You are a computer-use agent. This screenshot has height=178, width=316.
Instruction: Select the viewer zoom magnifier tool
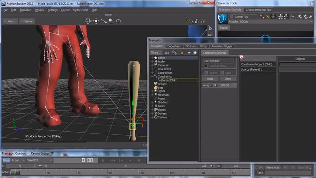pos(111,21)
